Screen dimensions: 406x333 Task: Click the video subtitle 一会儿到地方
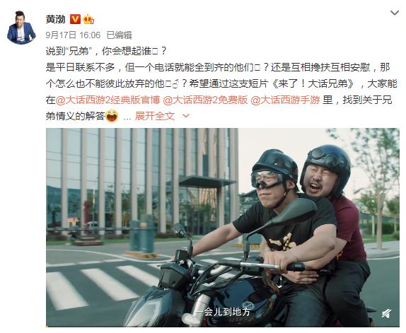pos(222,312)
